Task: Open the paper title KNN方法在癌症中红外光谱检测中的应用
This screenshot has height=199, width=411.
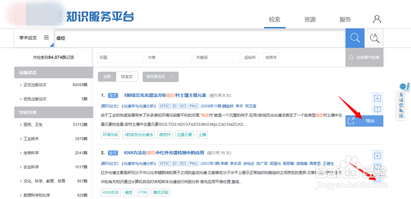Action: click(164, 153)
